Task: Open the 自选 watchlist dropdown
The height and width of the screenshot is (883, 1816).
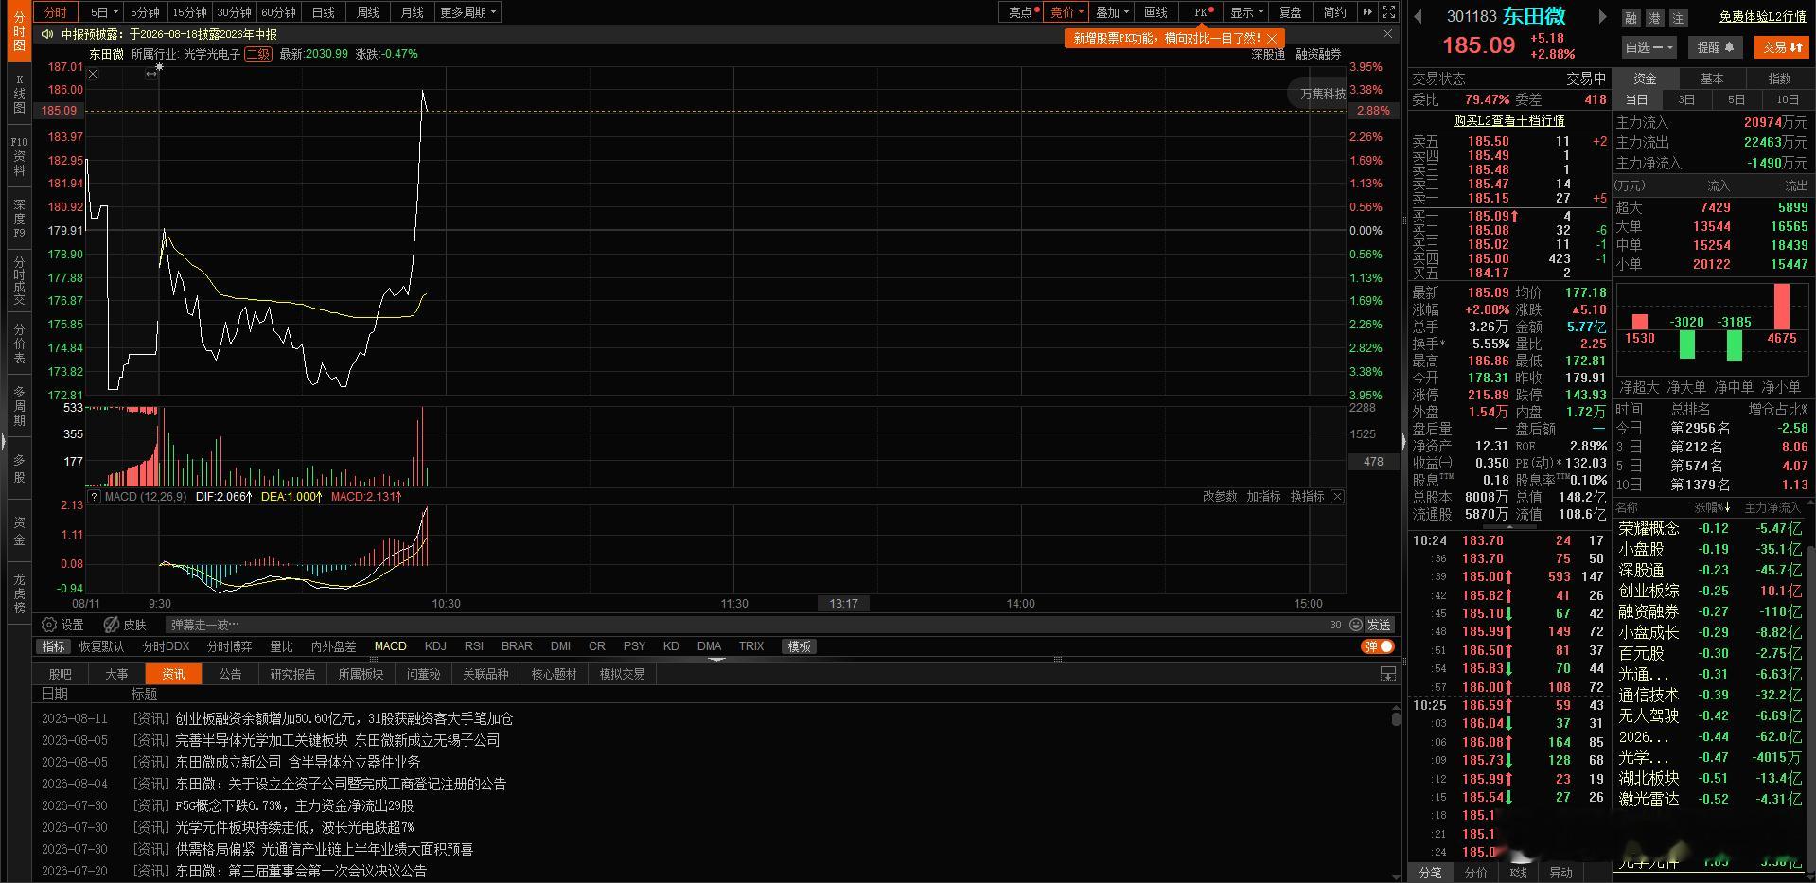Action: pyautogui.click(x=1649, y=46)
